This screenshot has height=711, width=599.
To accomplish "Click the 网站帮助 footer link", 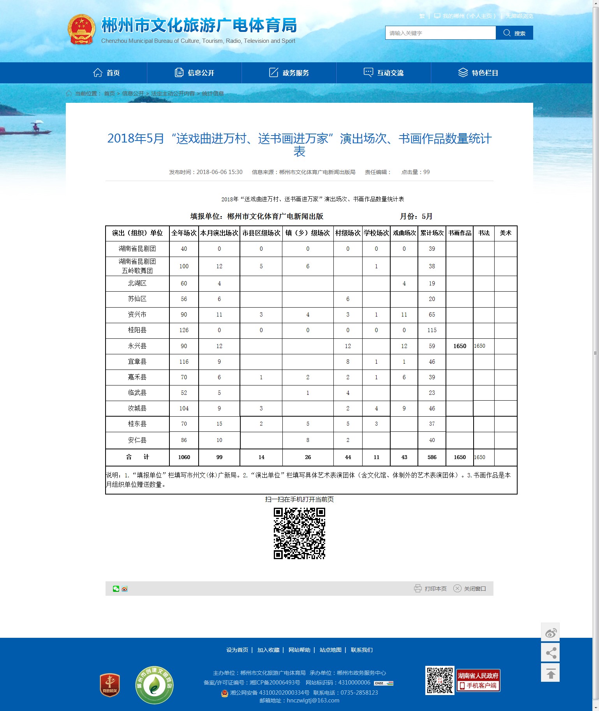I will coord(299,650).
